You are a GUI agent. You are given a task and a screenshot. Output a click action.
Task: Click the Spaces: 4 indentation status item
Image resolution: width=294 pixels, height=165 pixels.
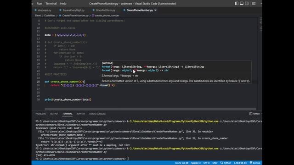196,163
